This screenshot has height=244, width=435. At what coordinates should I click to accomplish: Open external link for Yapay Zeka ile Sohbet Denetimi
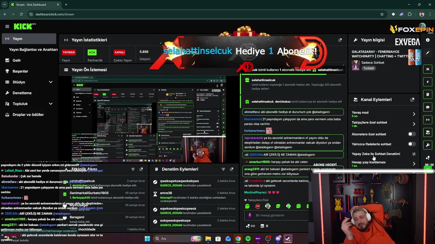click(414, 154)
